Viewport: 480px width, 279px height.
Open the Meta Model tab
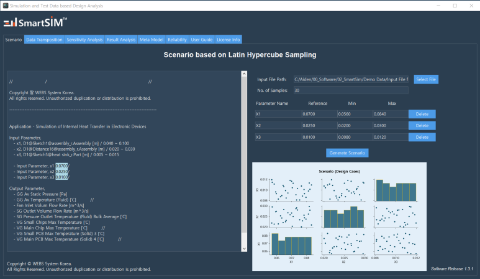[x=152, y=40]
